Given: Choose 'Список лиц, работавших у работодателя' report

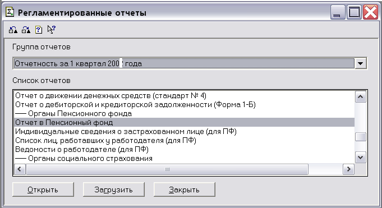Looking at the screenshot, I should [x=105, y=140].
